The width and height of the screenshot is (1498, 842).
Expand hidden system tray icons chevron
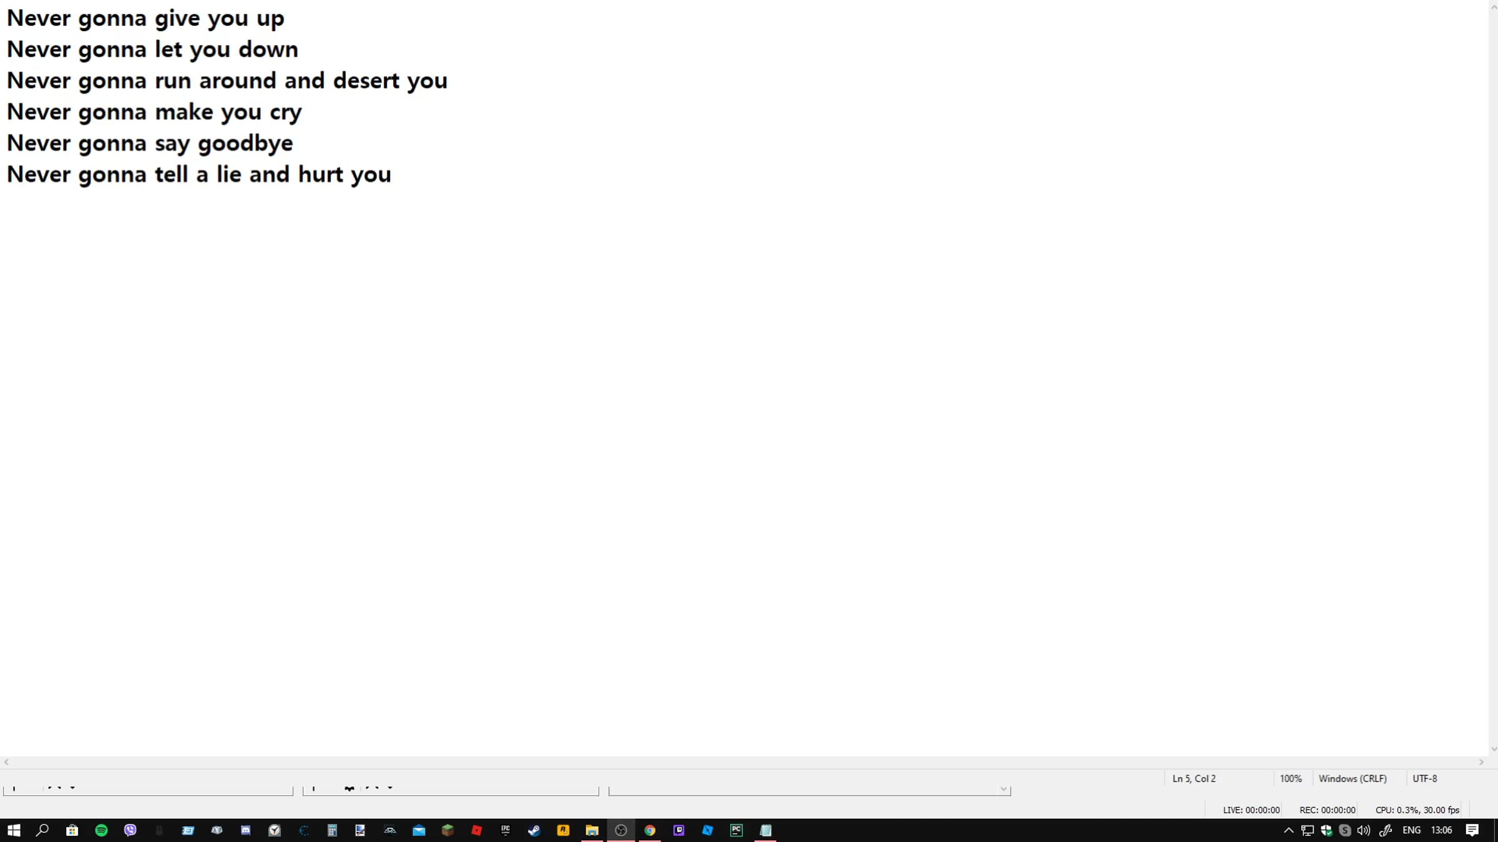(x=1288, y=830)
